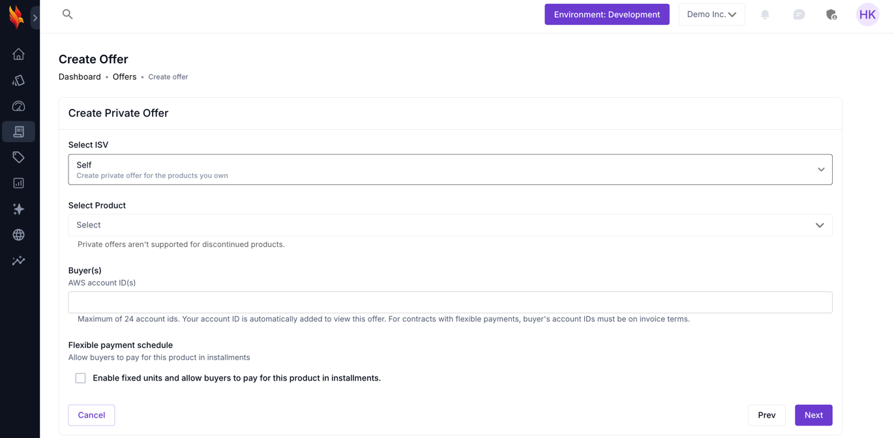Open the trend line sidebar icon
This screenshot has height=438, width=894.
coord(18,261)
